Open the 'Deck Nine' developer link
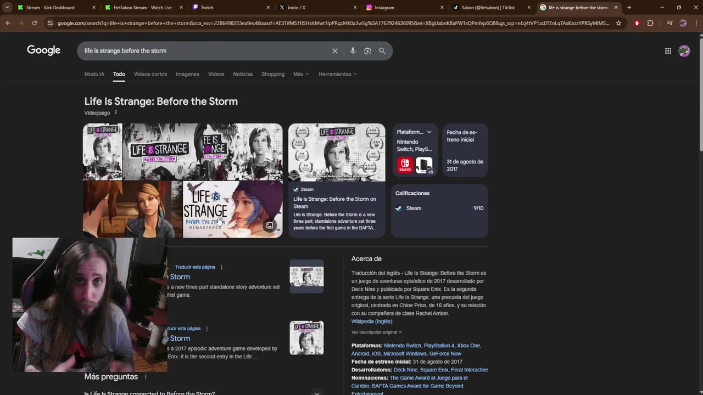 (x=405, y=370)
